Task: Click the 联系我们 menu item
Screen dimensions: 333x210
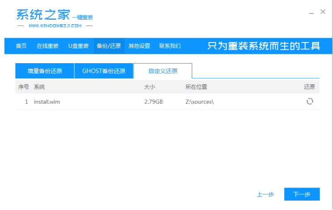Action: click(x=170, y=46)
